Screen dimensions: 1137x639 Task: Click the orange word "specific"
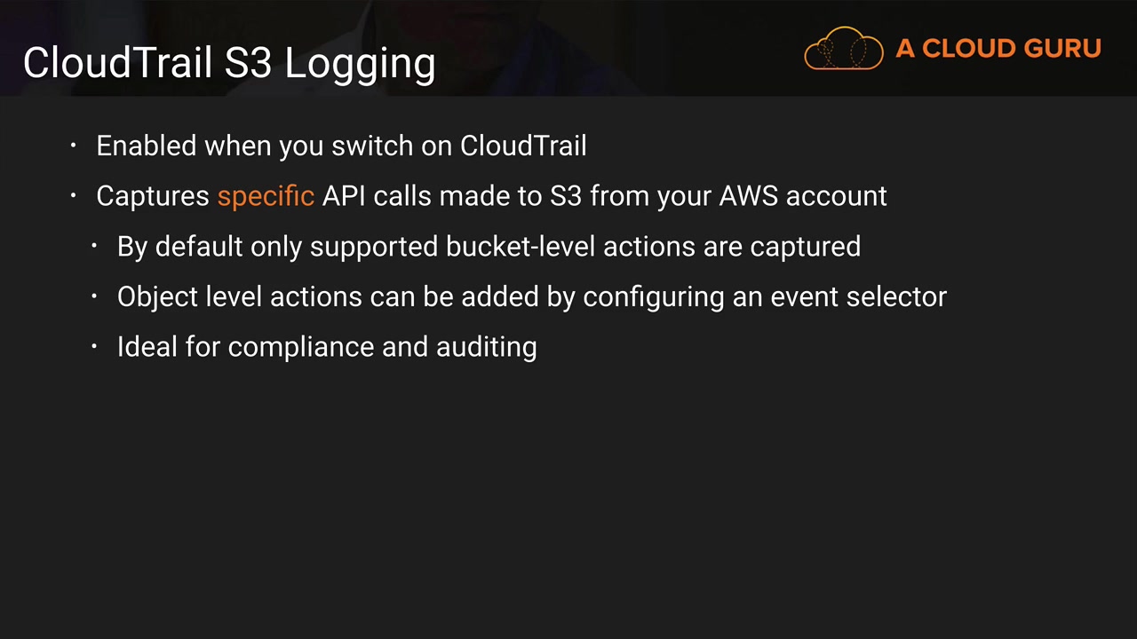point(266,196)
